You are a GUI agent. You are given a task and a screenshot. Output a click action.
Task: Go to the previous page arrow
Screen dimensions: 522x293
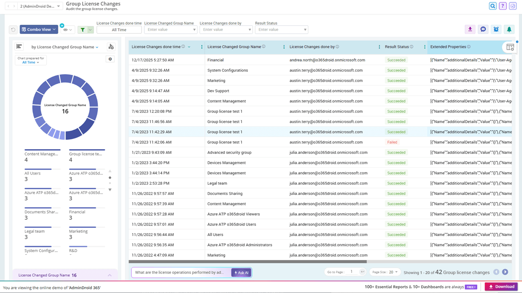[496, 272]
